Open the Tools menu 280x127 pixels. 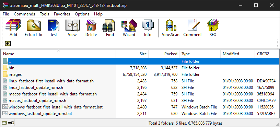(x=45, y=14)
